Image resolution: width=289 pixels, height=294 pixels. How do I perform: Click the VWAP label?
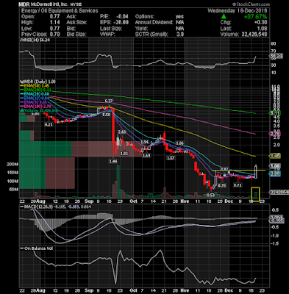[107, 35]
